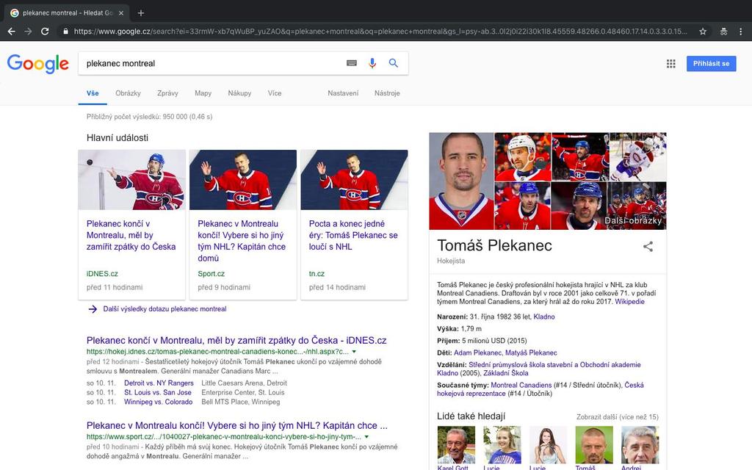Click the 'Hlavní události' heading
The width and height of the screenshot is (752, 470).
click(117, 138)
